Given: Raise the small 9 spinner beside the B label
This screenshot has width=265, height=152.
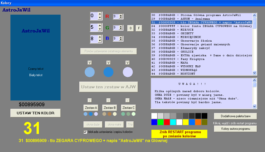Looking at the screenshot, I should pyautogui.click(x=121, y=38).
